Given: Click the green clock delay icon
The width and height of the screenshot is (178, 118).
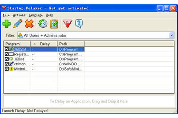Looking at the screenshot, I should [43, 24].
